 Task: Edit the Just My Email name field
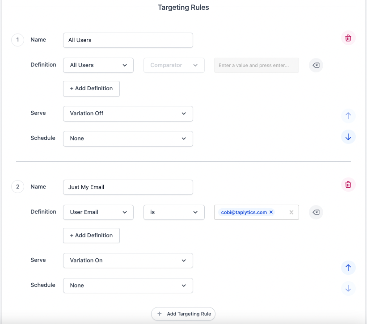[x=128, y=187]
